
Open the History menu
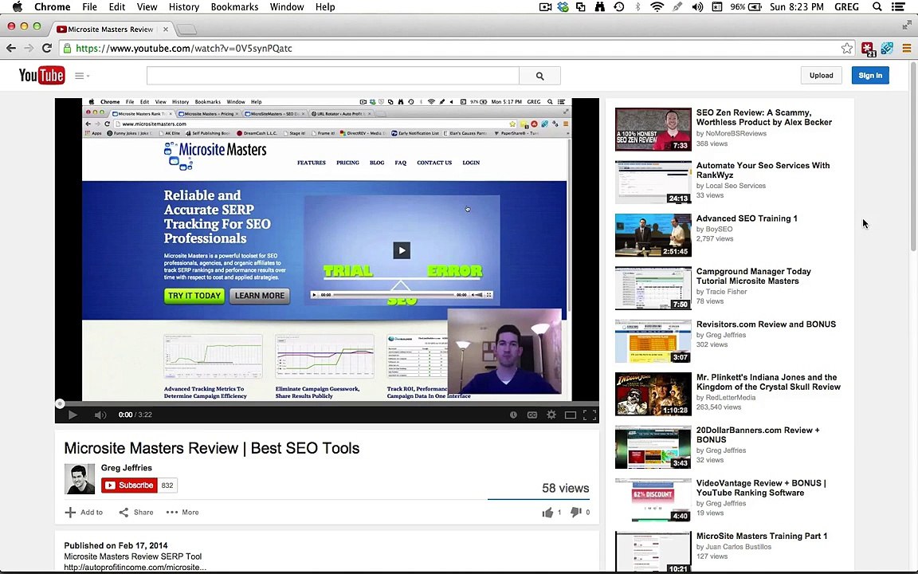(184, 7)
